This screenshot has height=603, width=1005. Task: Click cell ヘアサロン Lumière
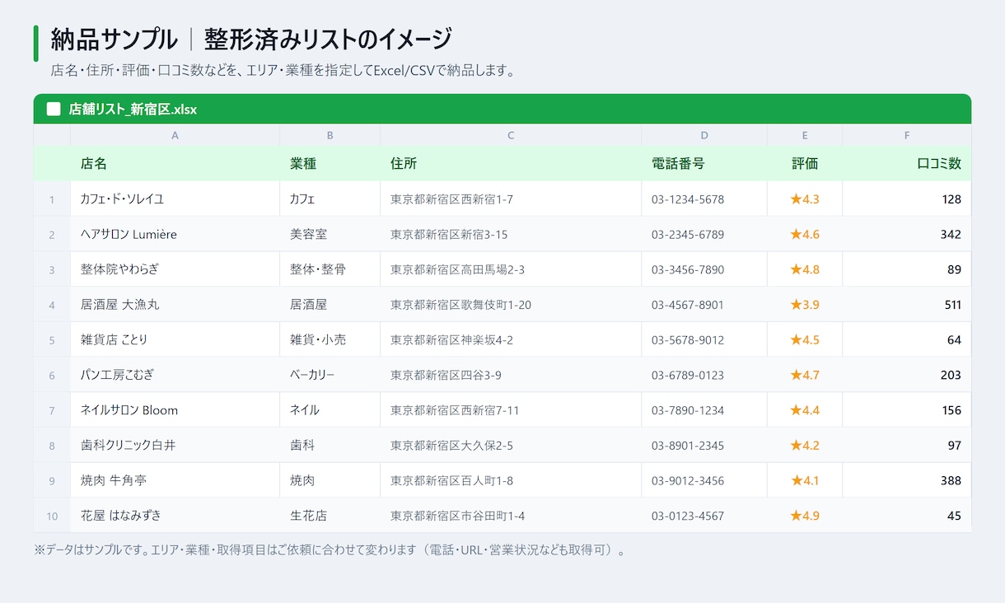175,234
